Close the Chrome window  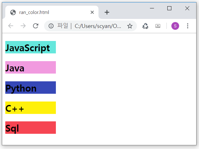(187, 8)
